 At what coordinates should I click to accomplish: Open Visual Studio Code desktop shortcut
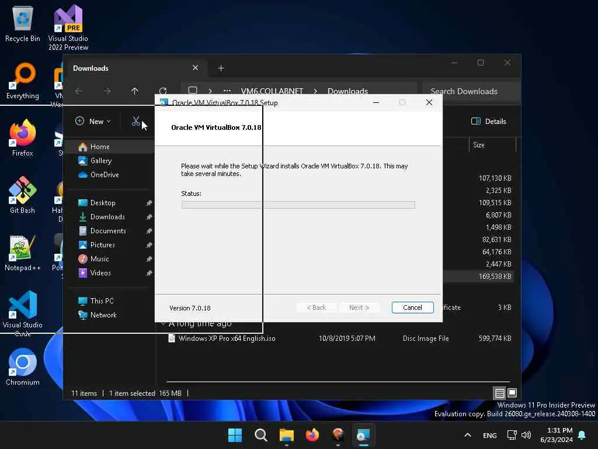(x=23, y=314)
